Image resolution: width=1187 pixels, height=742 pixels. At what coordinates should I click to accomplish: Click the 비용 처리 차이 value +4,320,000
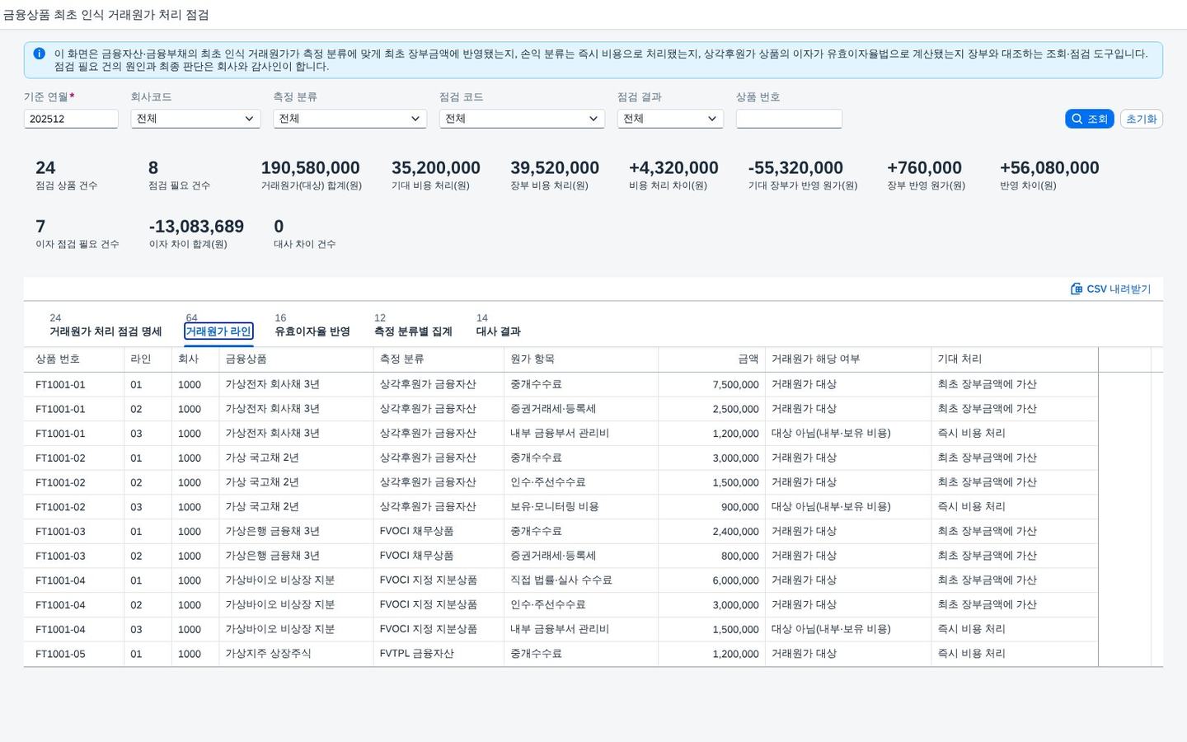click(673, 168)
